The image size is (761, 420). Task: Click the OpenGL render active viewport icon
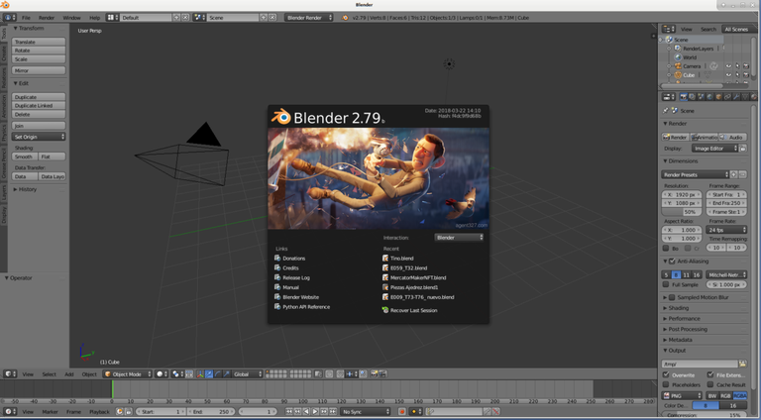pyautogui.click(x=374, y=373)
